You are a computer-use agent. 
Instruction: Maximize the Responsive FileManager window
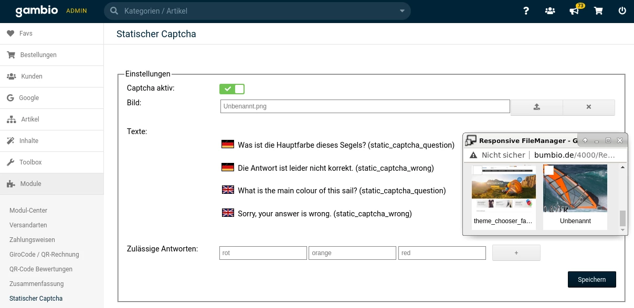tap(608, 140)
